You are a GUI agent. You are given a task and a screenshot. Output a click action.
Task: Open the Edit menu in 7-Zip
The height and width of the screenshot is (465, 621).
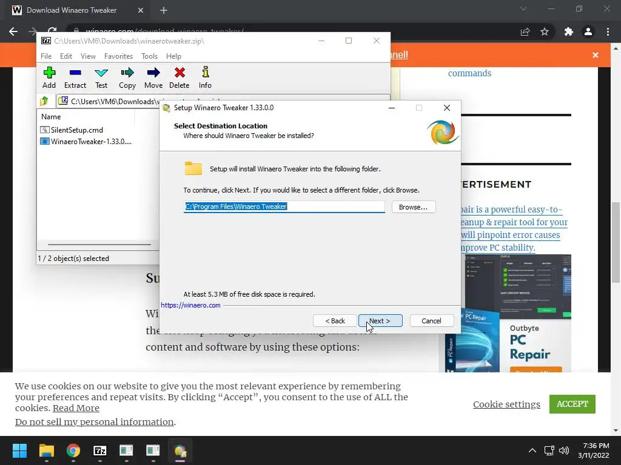(65, 56)
